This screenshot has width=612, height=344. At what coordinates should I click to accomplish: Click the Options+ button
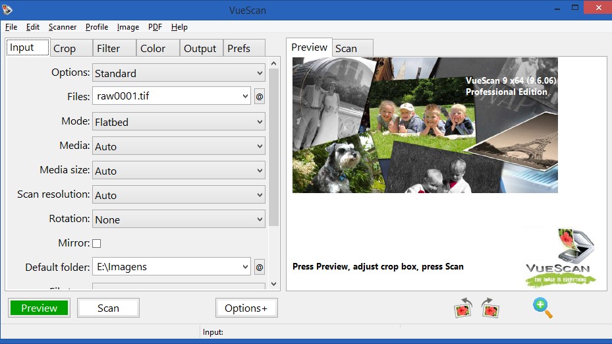pos(246,308)
